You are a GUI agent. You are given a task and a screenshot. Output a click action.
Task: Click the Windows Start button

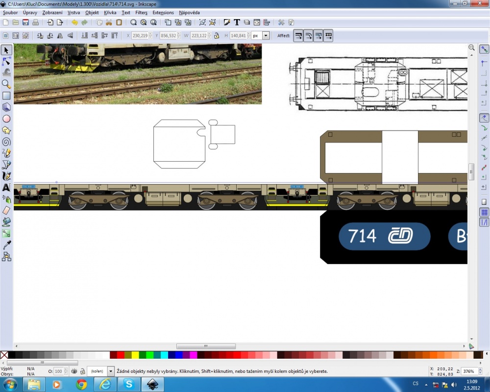point(9,384)
